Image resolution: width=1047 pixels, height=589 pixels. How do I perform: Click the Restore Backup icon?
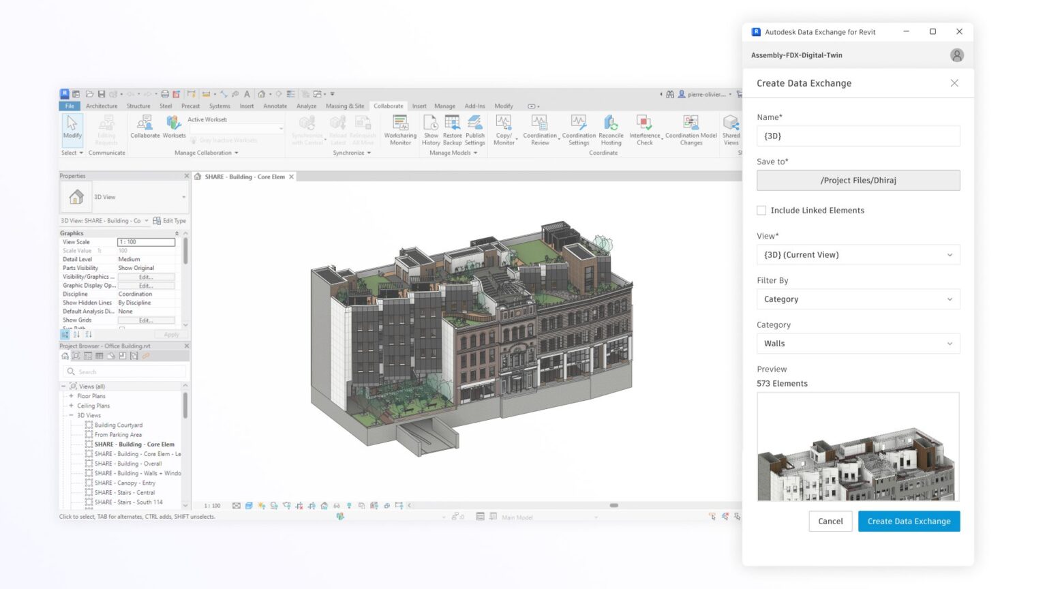(x=452, y=130)
